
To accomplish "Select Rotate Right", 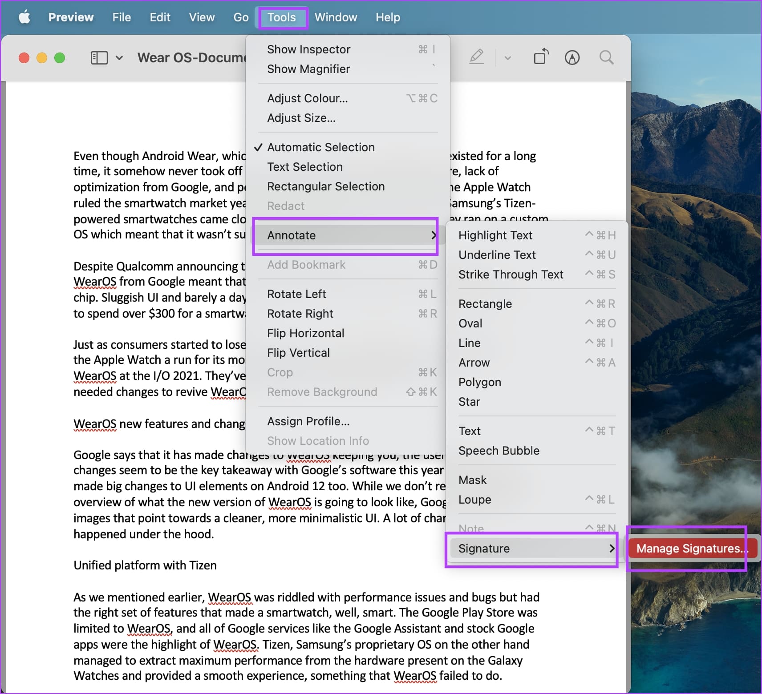I will click(x=348, y=314).
